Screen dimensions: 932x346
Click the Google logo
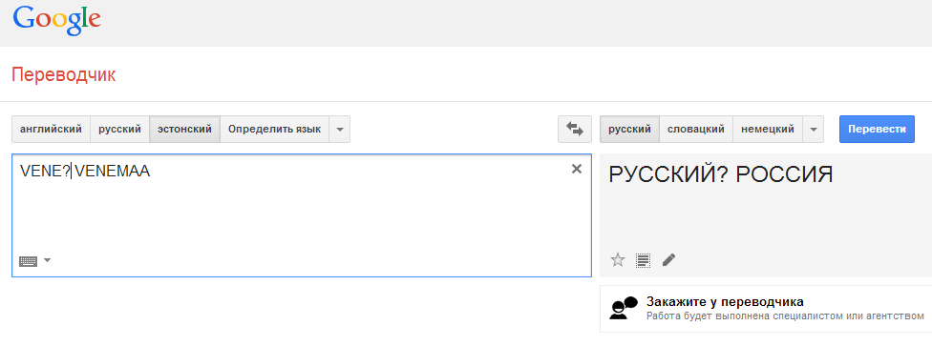[x=57, y=21]
